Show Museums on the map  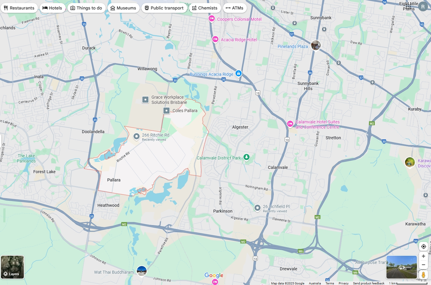[x=123, y=8]
